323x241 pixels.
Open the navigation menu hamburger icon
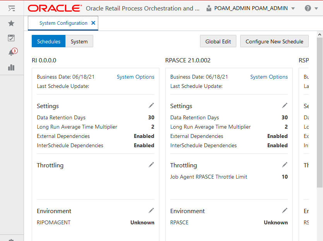12,9
